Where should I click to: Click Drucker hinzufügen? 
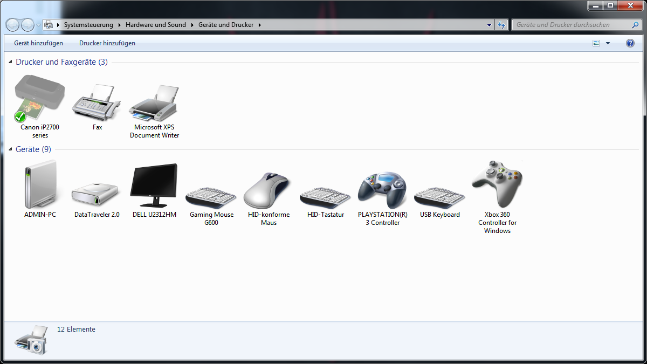(x=107, y=43)
